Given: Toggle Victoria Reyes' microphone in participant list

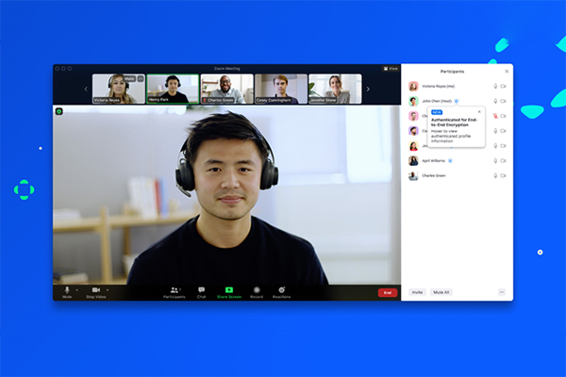Looking at the screenshot, I should click(495, 86).
